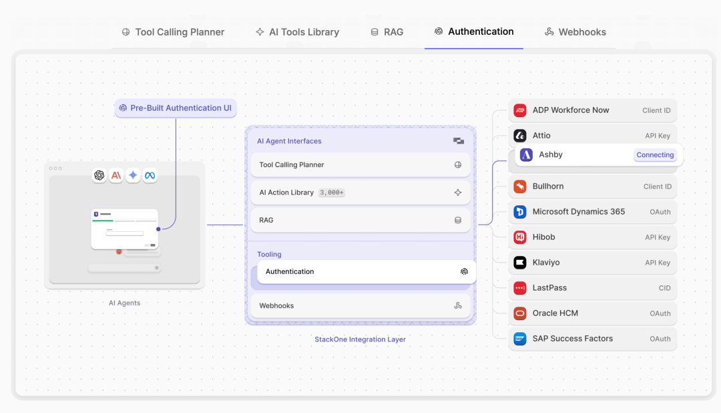Click the Gemini sparkle icon

[133, 175]
